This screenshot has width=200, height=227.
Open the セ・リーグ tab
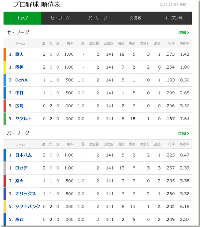[x=60, y=18]
